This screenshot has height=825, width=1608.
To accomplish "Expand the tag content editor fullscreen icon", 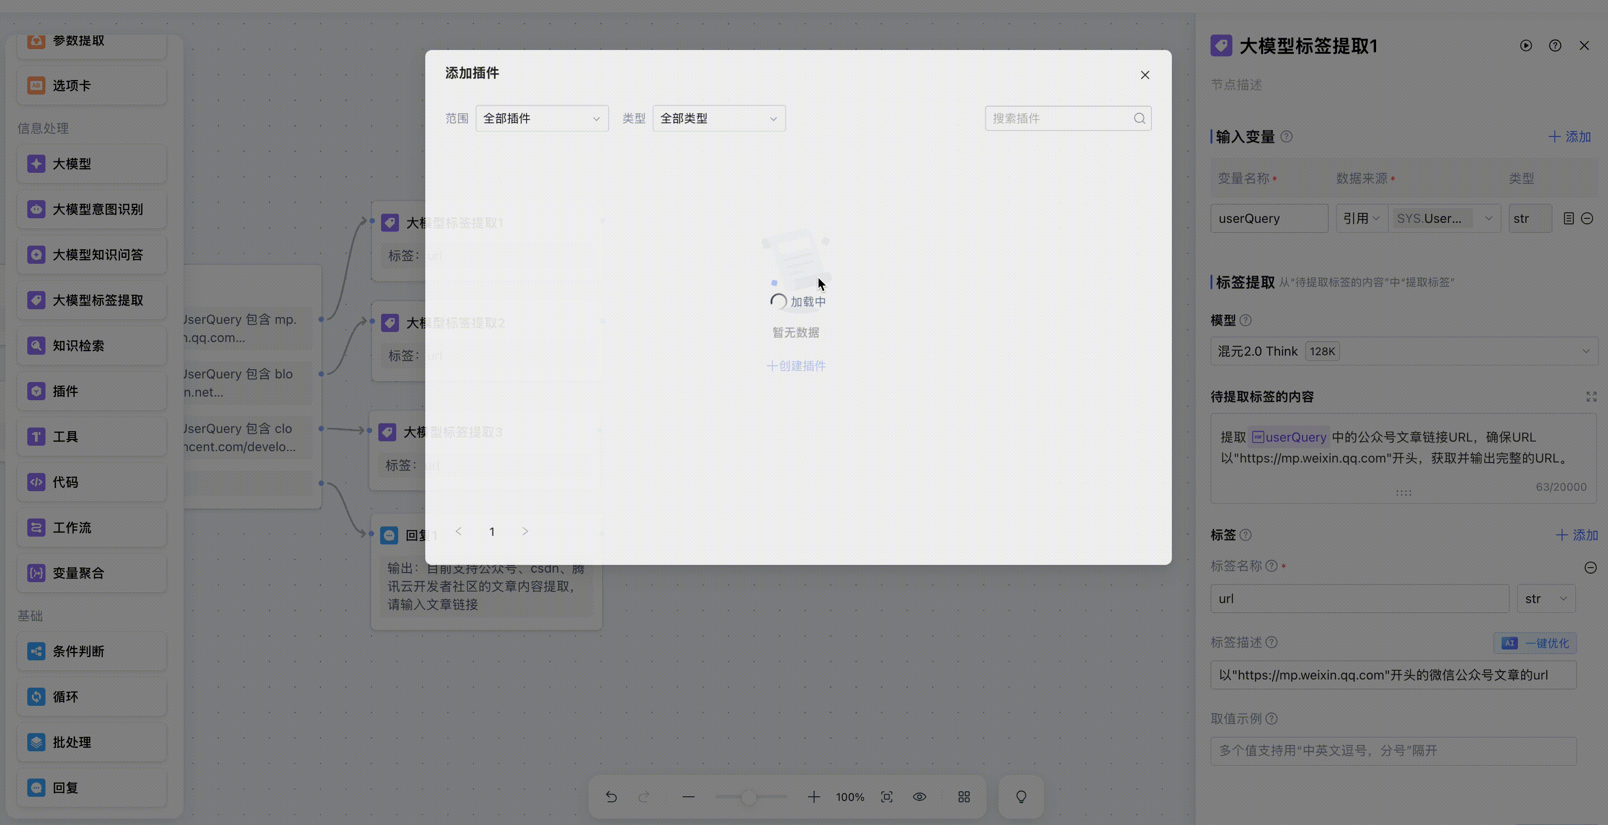I will 1591,397.
